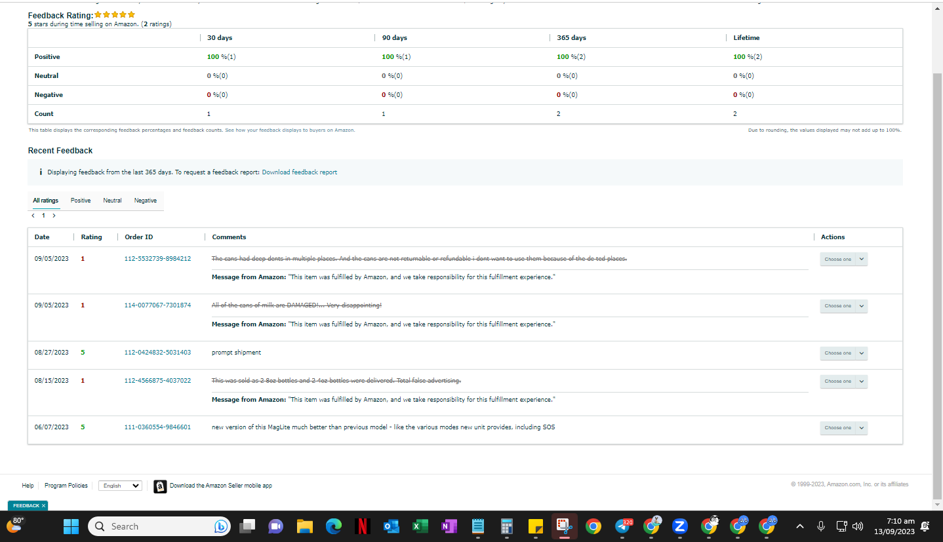Screen dimensions: 943x542
Task: Open Outlook from the taskbar
Action: (391, 526)
